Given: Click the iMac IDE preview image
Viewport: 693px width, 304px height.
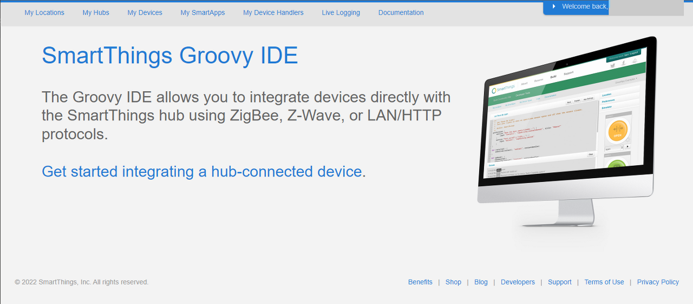Looking at the screenshot, I should pos(567,132).
